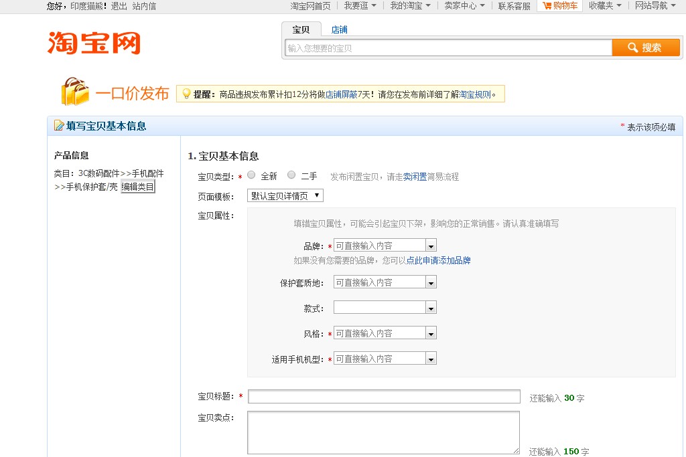Screen dimensions: 686x457
Task: Click the 店铺屏蔽 link
Action: tap(341, 94)
